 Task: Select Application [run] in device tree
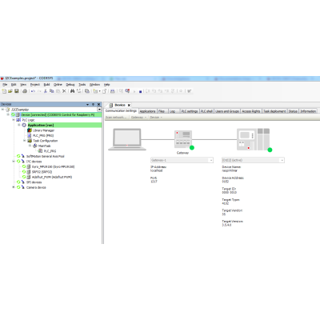(x=41, y=125)
